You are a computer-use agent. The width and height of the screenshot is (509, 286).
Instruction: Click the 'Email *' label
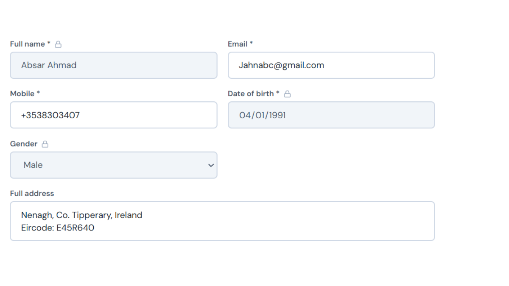tap(240, 44)
